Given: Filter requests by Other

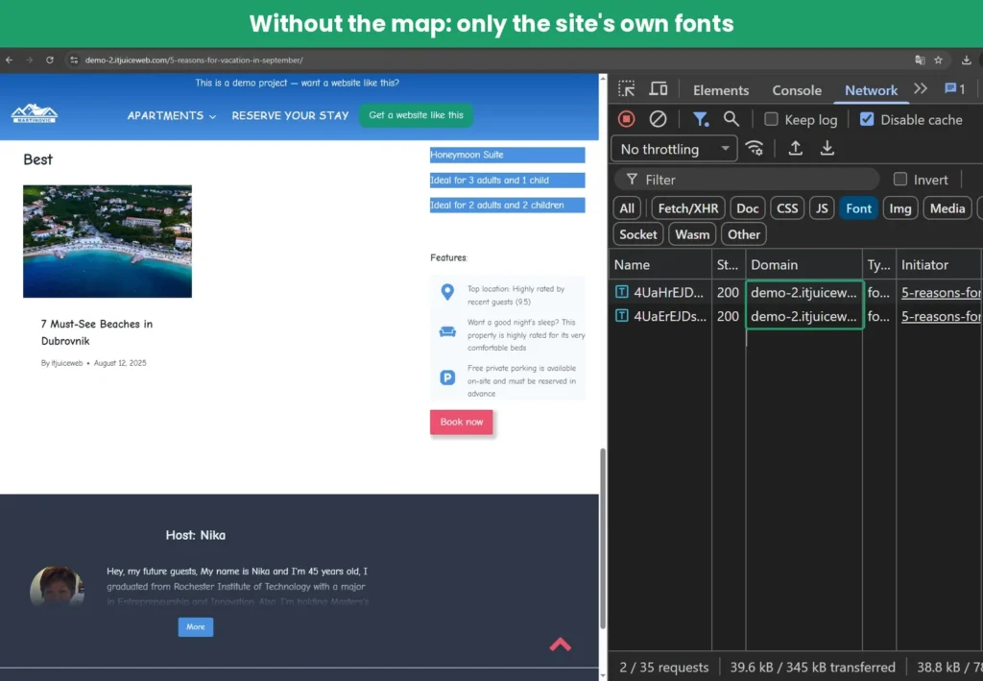Looking at the screenshot, I should (x=744, y=234).
